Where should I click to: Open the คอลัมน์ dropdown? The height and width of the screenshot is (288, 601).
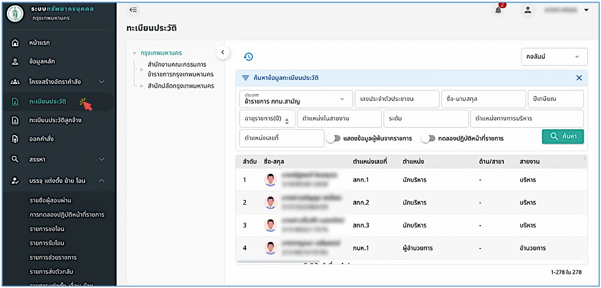pos(554,57)
